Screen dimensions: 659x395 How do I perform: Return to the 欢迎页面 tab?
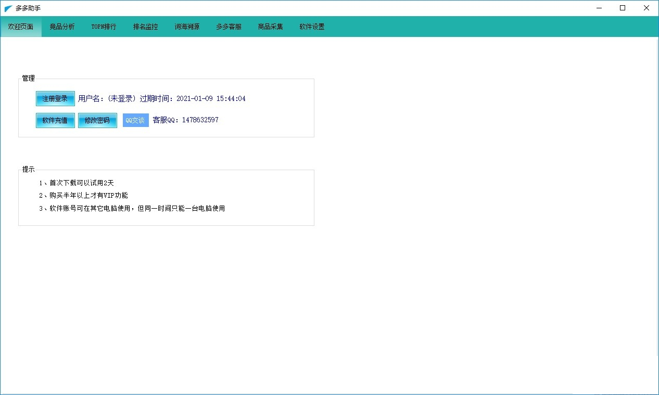[21, 27]
